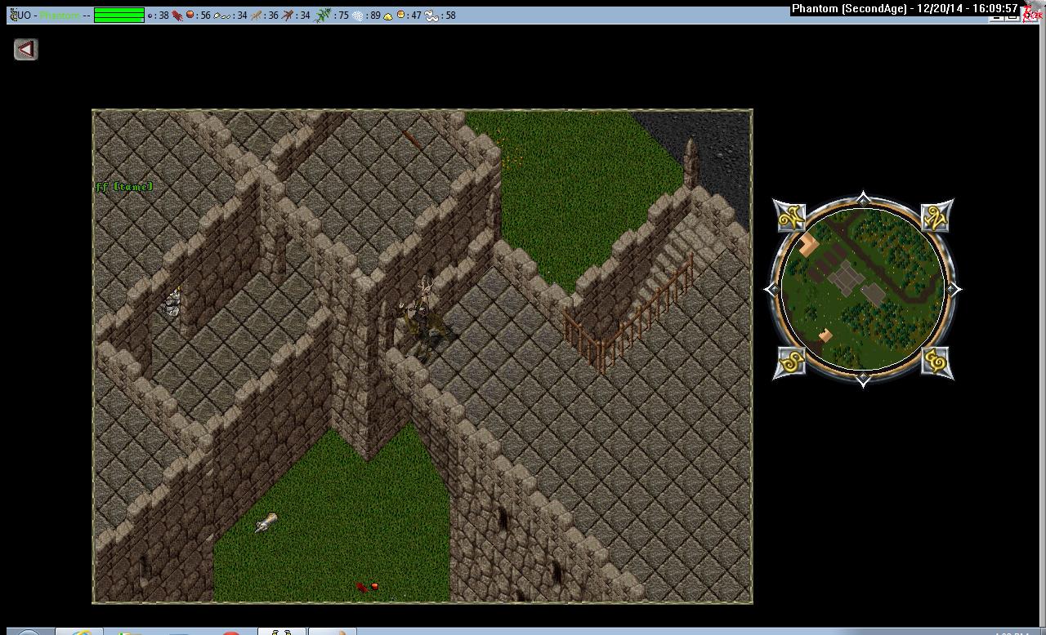Click the bottom-left ornament of the radar map
This screenshot has width=1046, height=635.
[790, 361]
